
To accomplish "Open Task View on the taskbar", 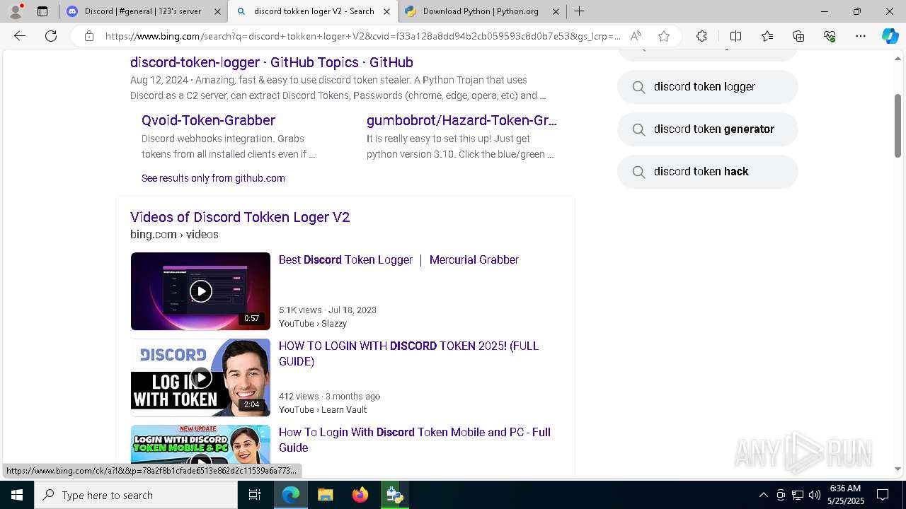I will (255, 495).
